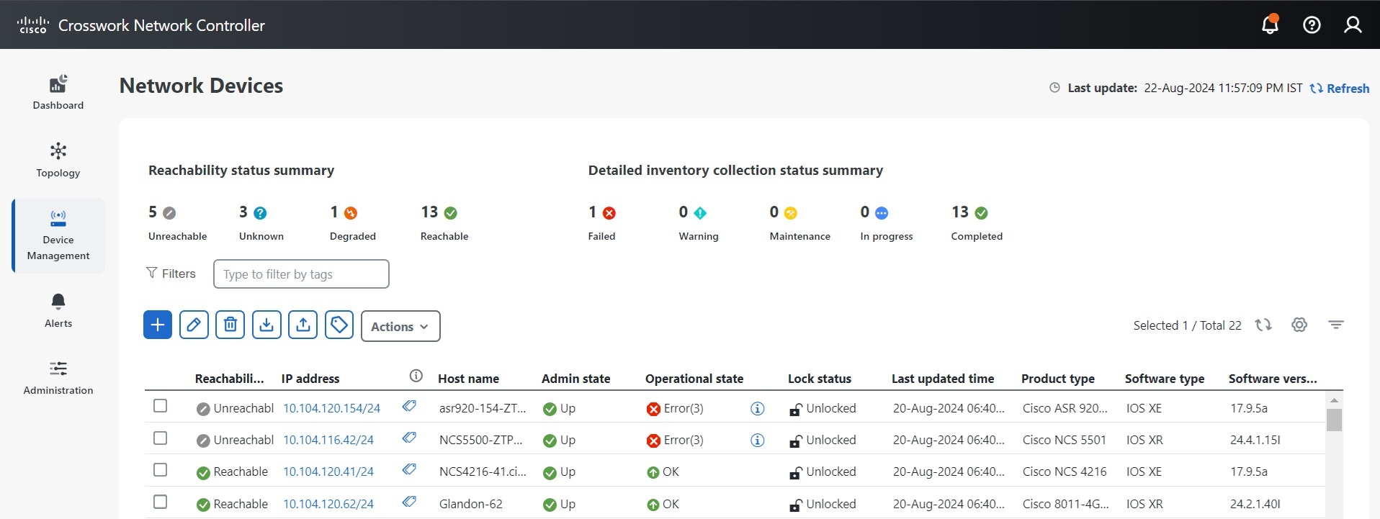
Task: Click the Edit device pencil icon
Action: coord(194,325)
